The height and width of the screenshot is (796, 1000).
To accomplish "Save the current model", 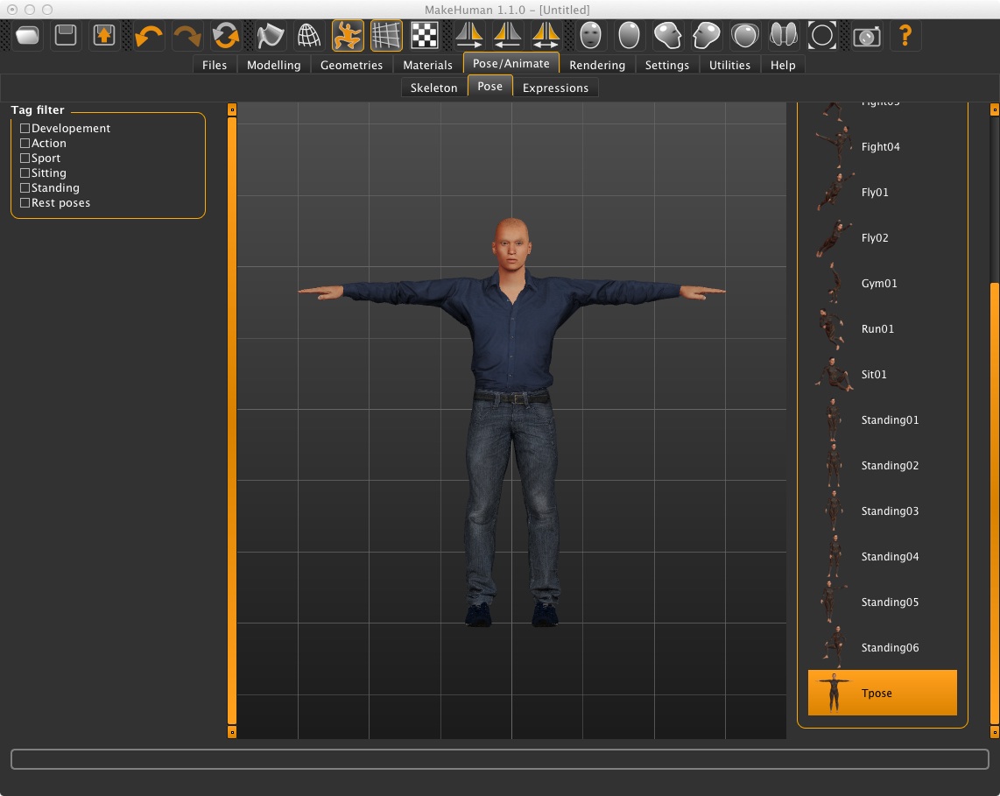I will tap(66, 36).
